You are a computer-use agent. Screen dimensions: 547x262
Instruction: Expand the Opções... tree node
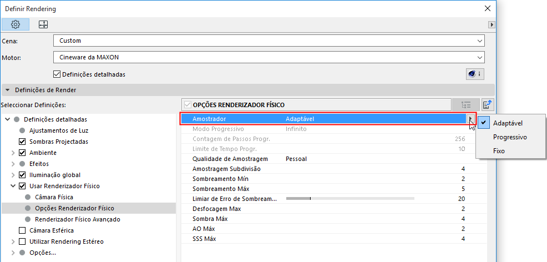tap(13, 253)
